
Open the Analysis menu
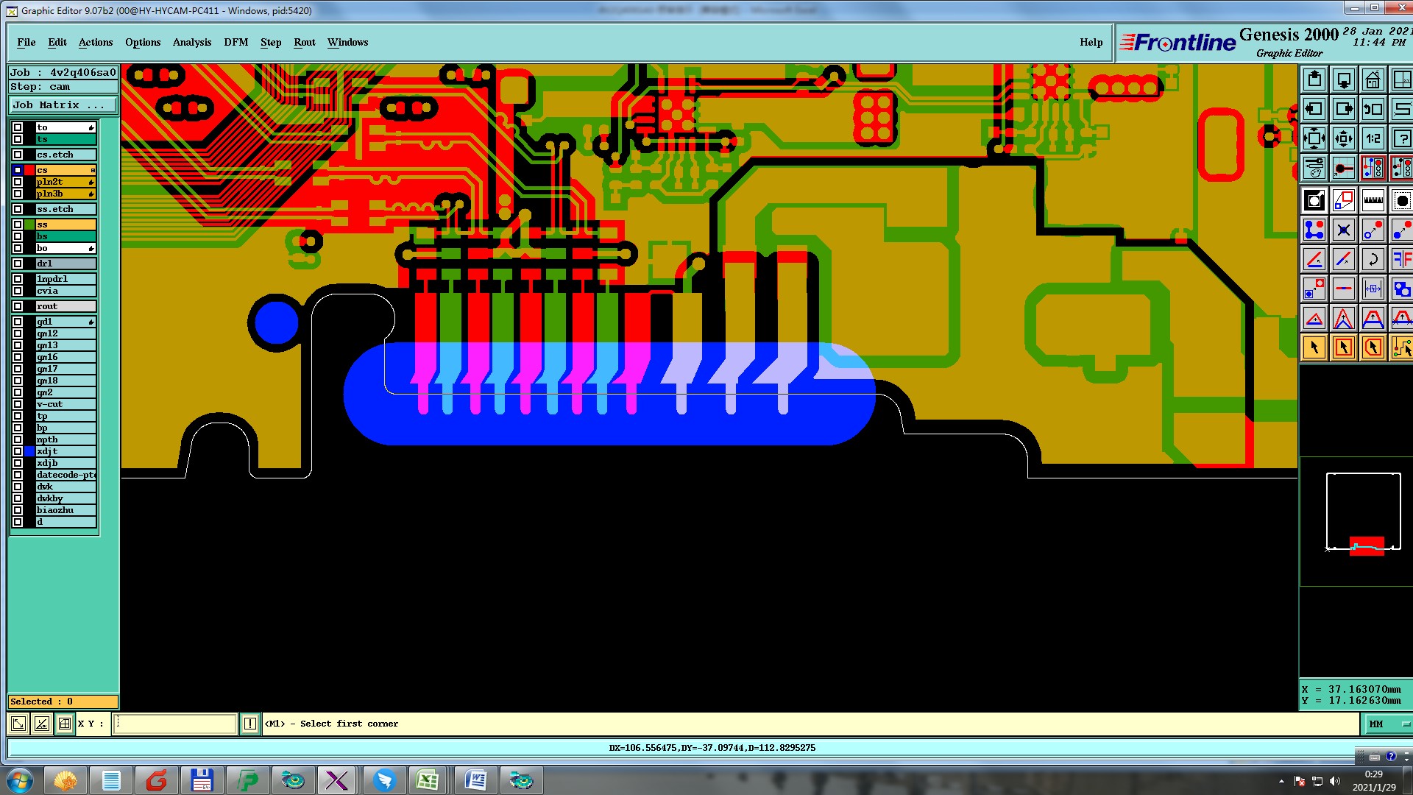[191, 42]
